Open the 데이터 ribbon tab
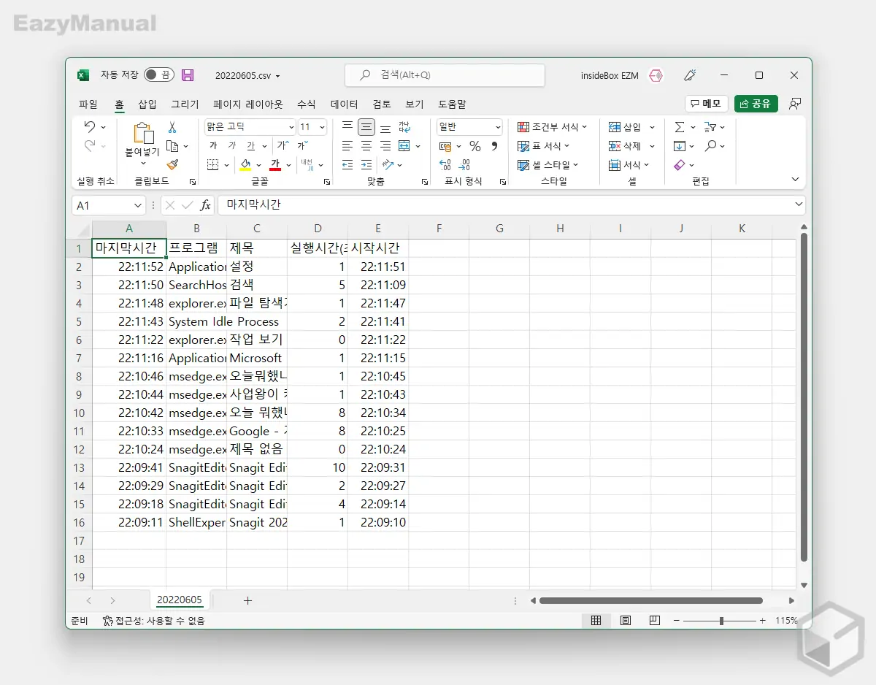Viewport: 876px width, 685px height. (344, 104)
